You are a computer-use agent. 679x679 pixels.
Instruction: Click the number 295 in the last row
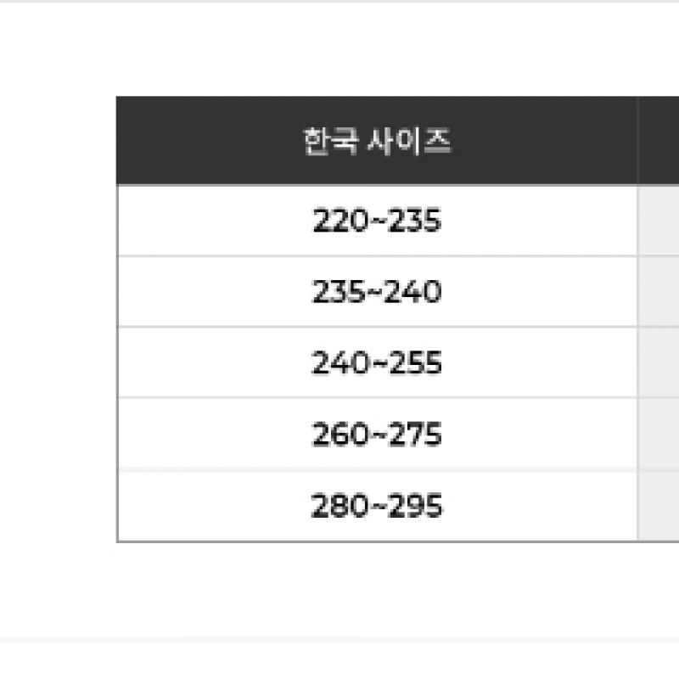[420, 507]
